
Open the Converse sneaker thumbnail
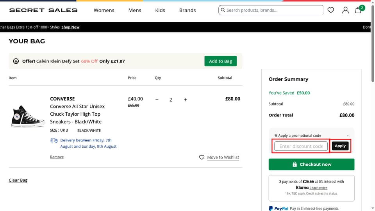(28, 116)
